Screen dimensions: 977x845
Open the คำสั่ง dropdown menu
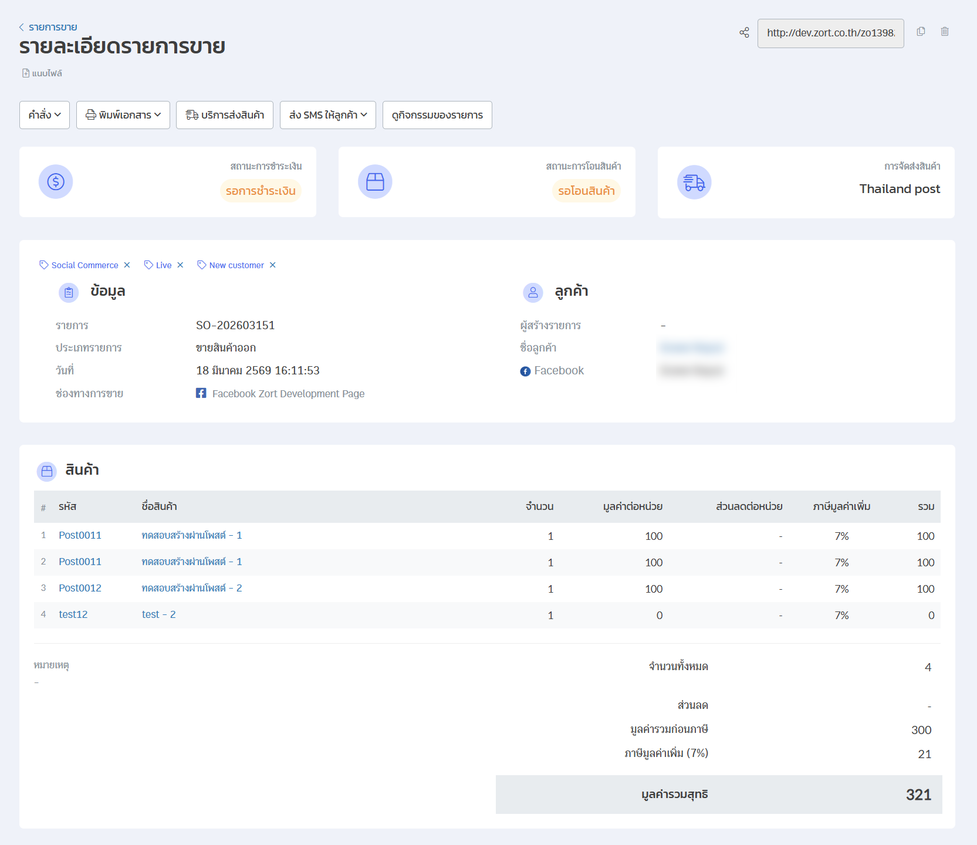coord(45,115)
